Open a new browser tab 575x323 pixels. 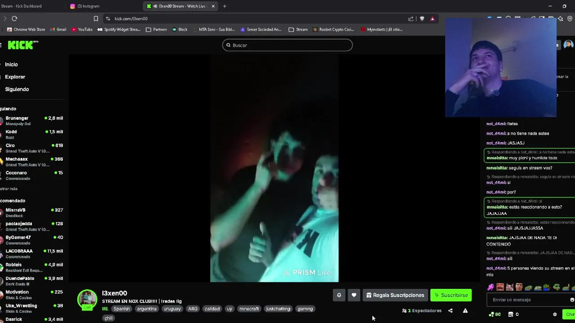point(225,6)
